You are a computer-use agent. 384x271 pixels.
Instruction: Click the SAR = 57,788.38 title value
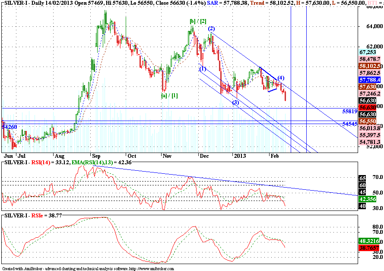coord(228,3)
